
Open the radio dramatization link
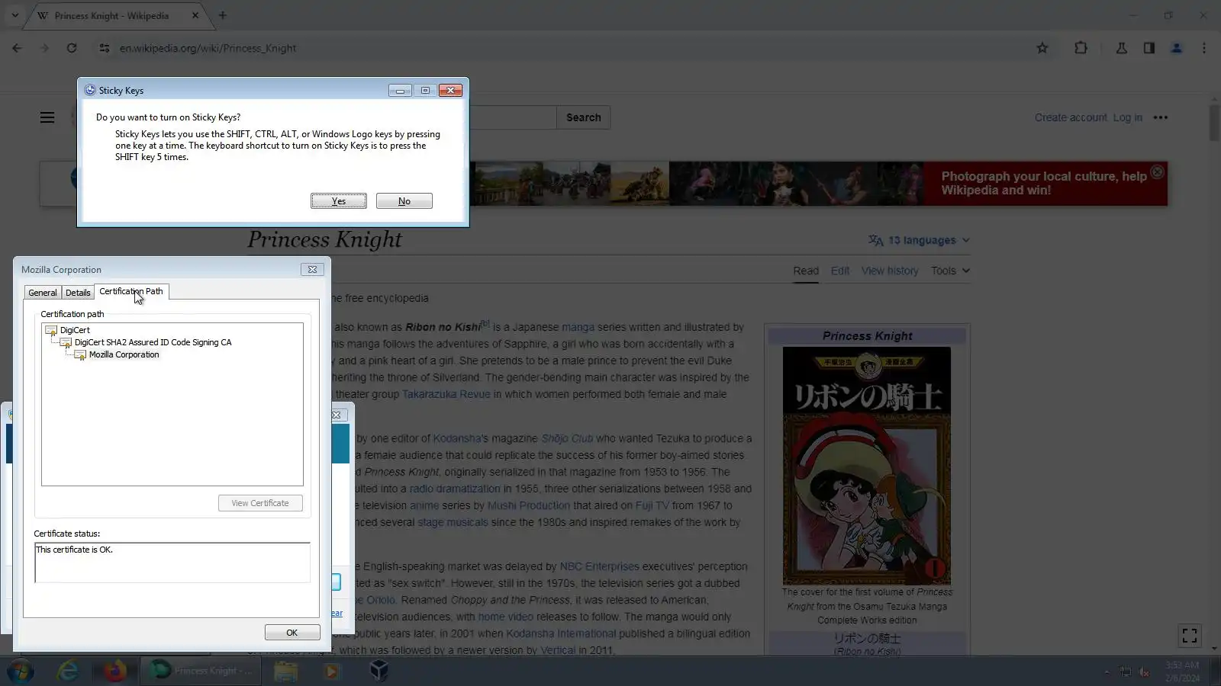point(455,489)
